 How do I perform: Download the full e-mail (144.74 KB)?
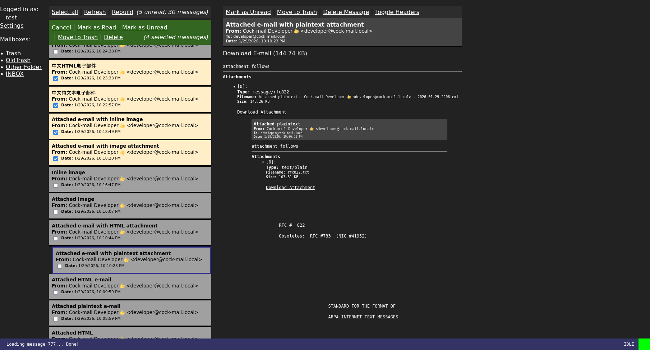tap(247, 53)
